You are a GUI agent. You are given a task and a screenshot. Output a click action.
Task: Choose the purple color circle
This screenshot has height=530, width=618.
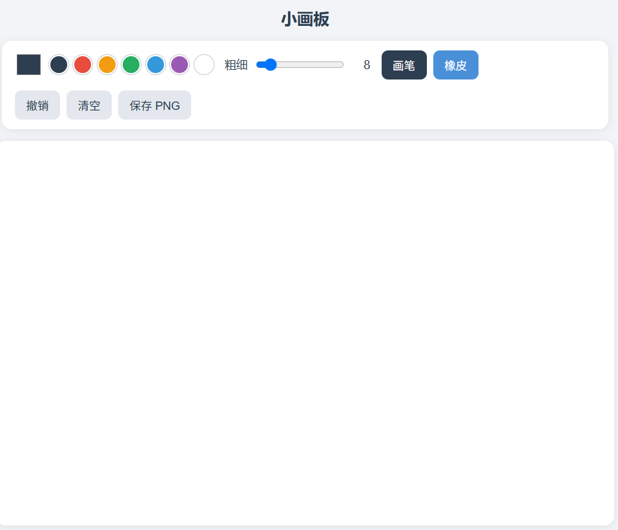coord(180,65)
